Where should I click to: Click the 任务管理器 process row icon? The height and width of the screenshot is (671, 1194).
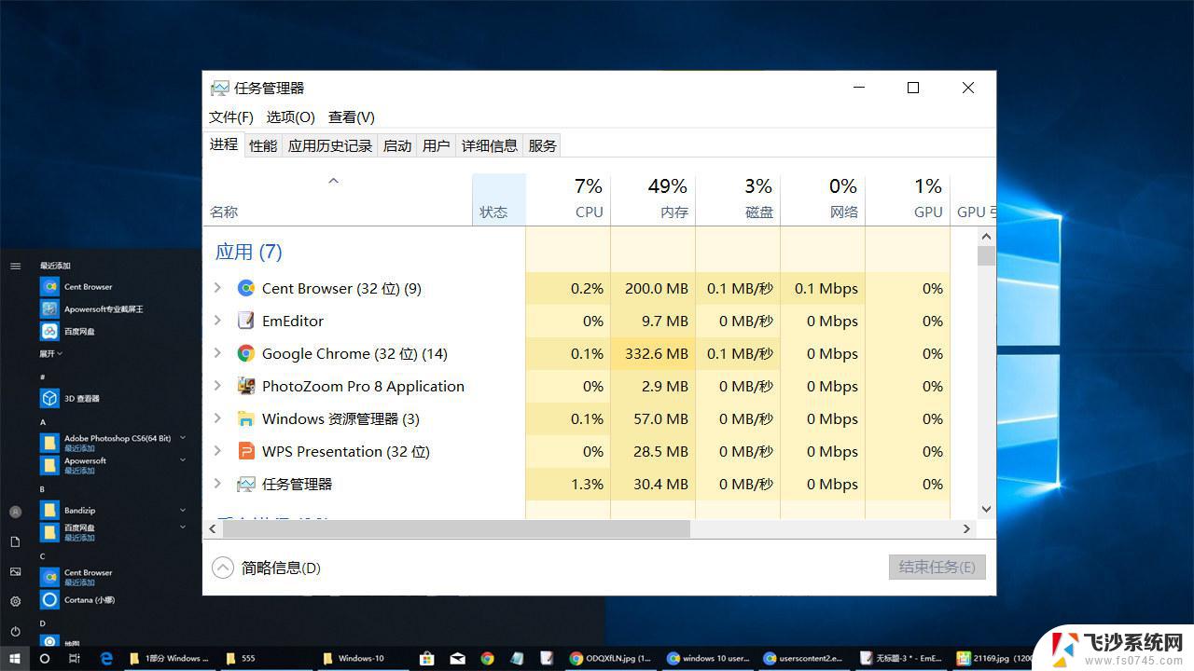(x=246, y=484)
